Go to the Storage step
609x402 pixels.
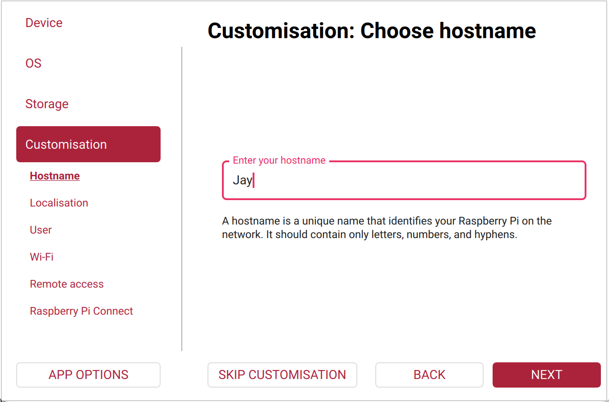click(x=47, y=104)
